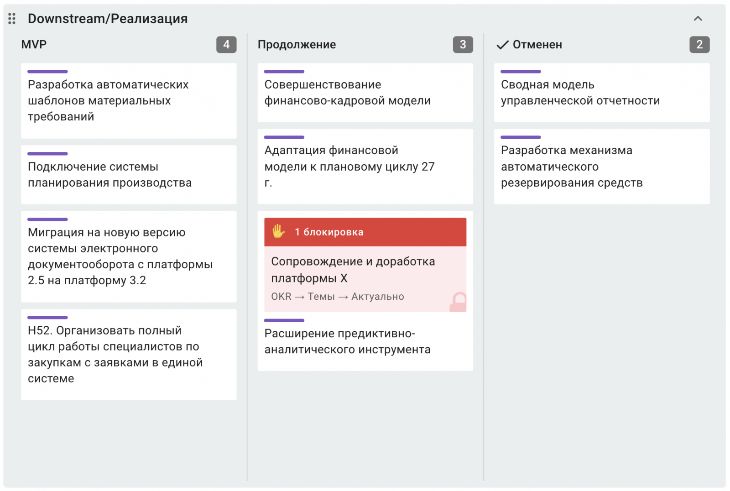730x491 pixels.
Task: Click the Отменен column count badge
Action: tap(699, 45)
